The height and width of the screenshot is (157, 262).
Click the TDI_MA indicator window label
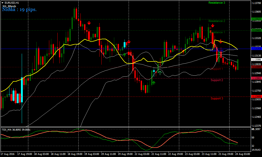[x=16, y=130]
